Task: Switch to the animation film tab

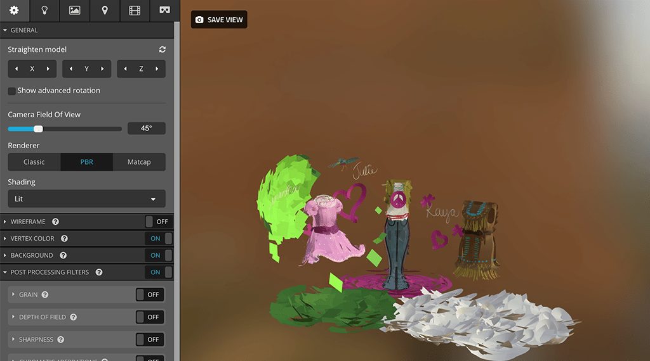Action: 135,10
